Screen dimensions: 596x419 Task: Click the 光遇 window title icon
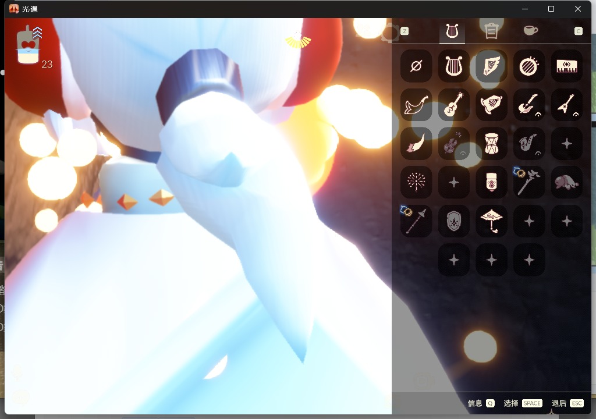pos(14,9)
